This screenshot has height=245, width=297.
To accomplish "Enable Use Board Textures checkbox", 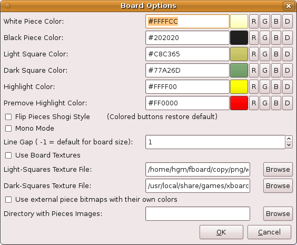I will tap(8, 155).
